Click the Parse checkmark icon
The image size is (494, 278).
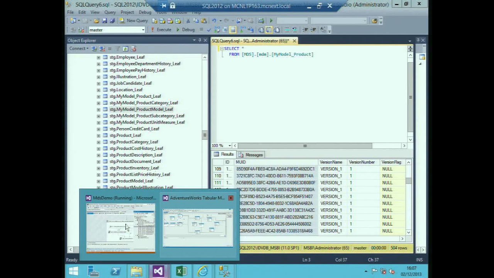pyautogui.click(x=209, y=30)
